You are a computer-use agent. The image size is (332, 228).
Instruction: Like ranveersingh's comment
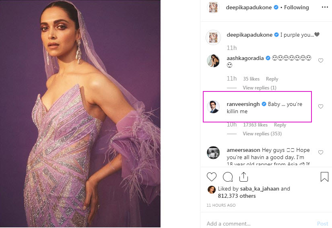[321, 107]
